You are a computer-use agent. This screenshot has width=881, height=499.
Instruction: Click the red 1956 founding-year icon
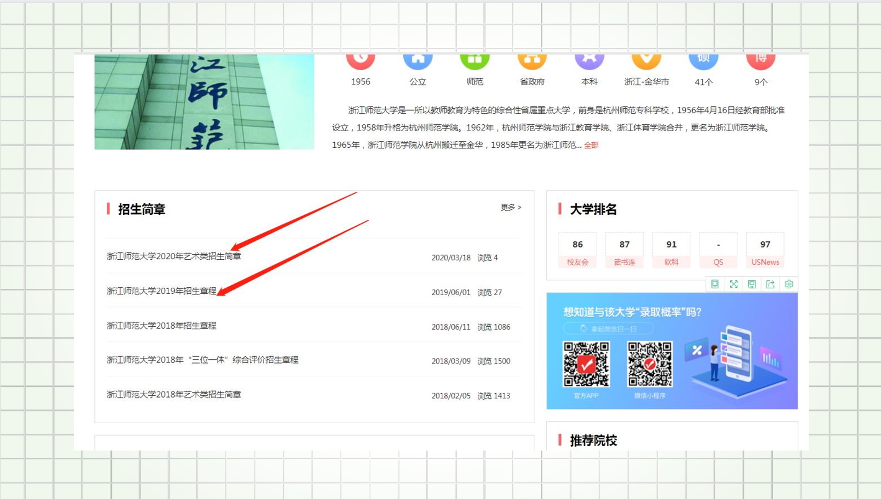point(360,60)
